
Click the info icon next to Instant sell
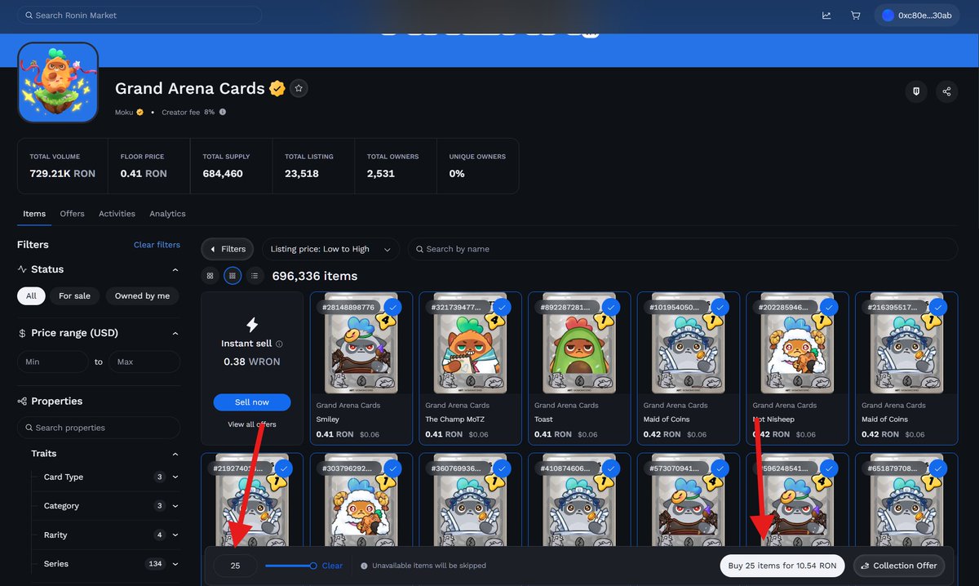(x=279, y=344)
